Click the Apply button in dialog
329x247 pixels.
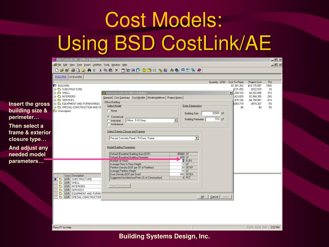click(226, 197)
